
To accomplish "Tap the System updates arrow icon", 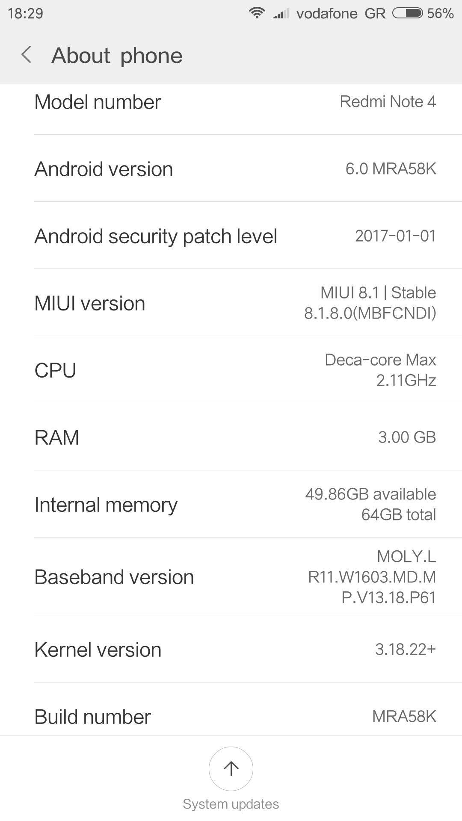I will tap(231, 768).
